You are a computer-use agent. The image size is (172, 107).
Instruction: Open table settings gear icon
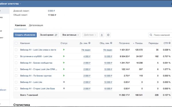point(108,35)
